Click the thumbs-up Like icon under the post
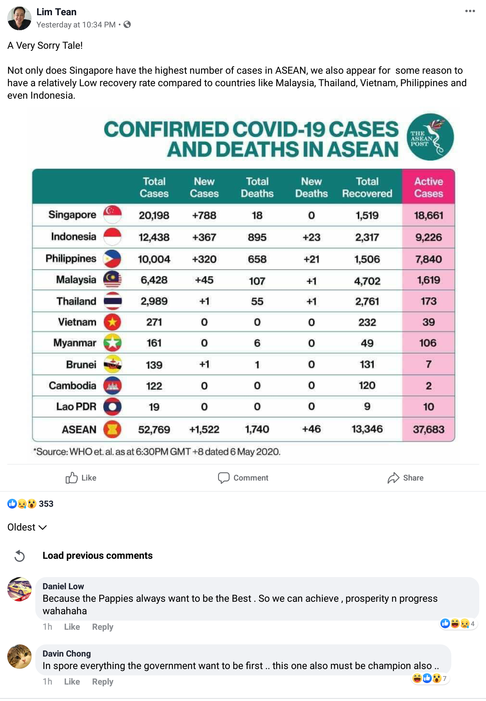 coord(71,477)
